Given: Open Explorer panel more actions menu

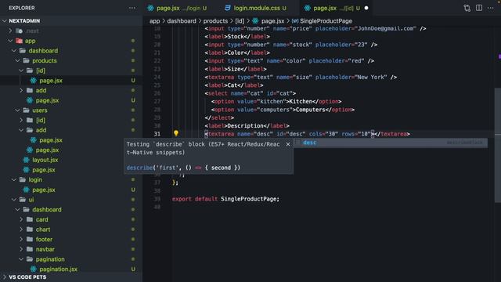Looking at the screenshot, I should pos(132,8).
